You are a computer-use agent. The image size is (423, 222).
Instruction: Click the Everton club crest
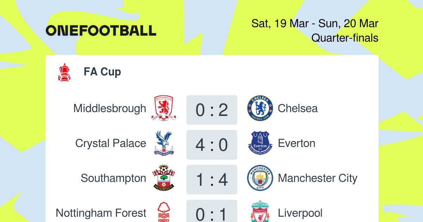(x=260, y=144)
